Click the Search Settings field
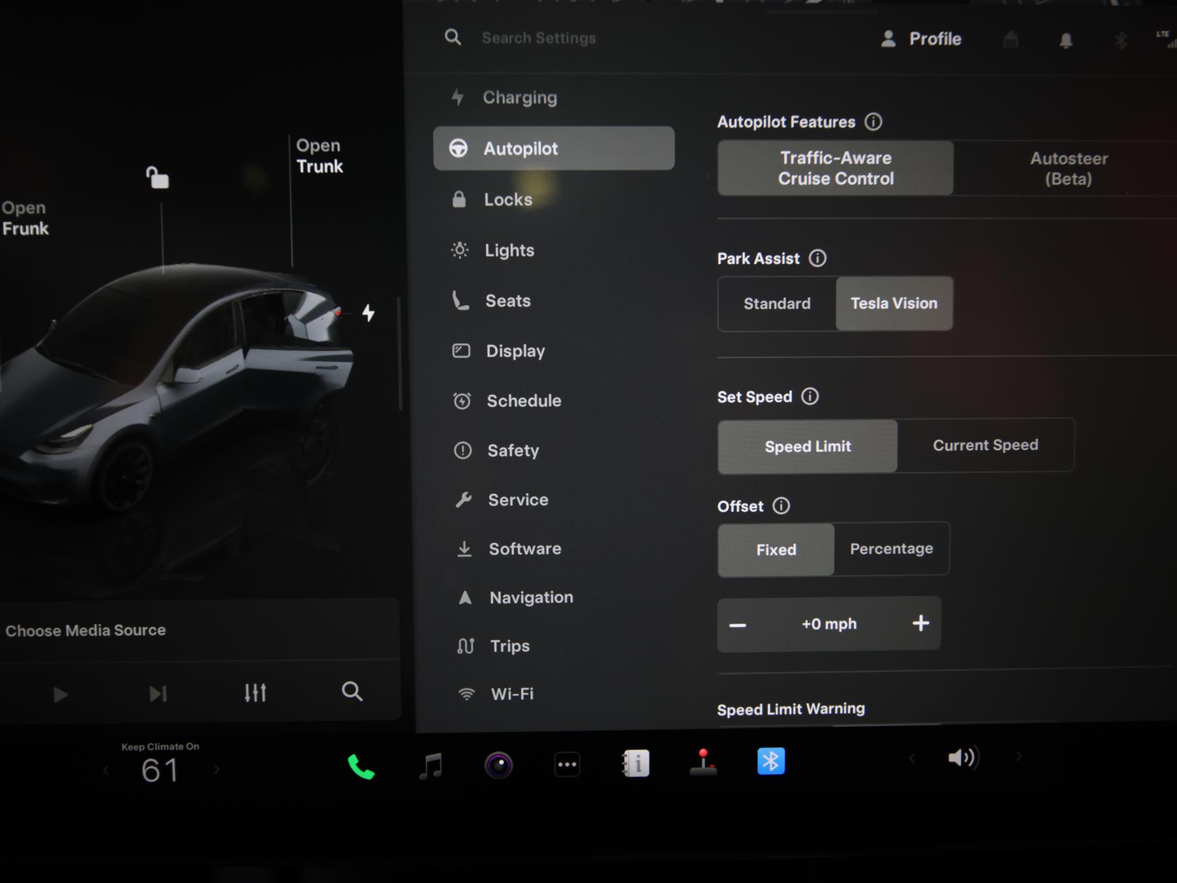The height and width of the screenshot is (883, 1177). pos(538,38)
